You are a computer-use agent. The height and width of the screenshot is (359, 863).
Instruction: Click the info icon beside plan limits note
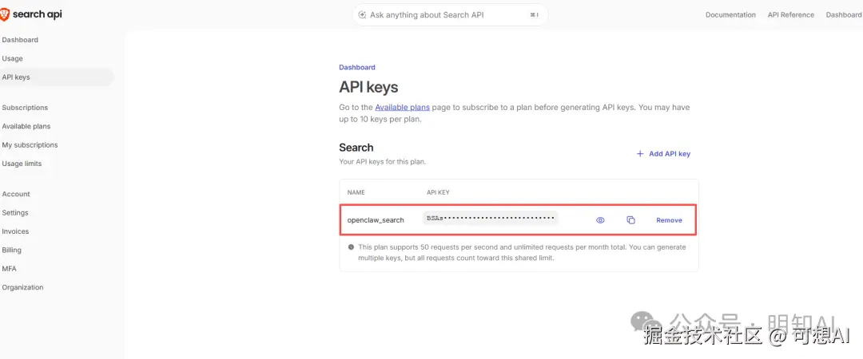pos(351,247)
